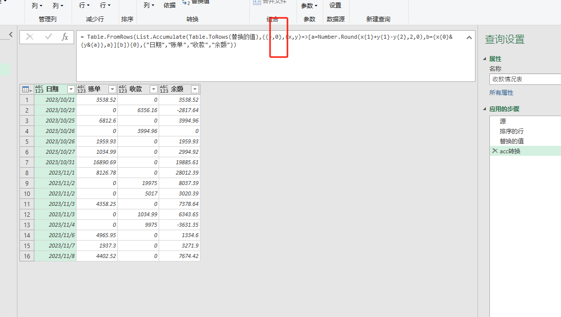
Task: Cancel formula edit with the X icon
Action: point(29,37)
